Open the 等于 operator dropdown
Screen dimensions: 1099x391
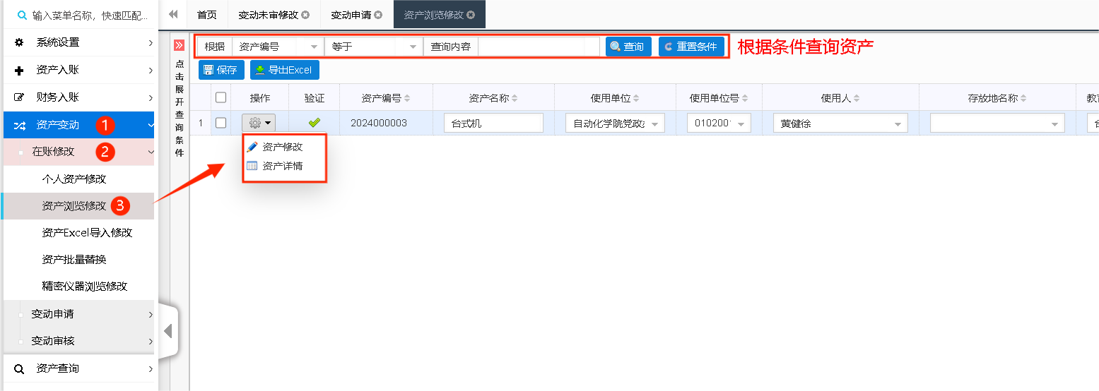413,47
